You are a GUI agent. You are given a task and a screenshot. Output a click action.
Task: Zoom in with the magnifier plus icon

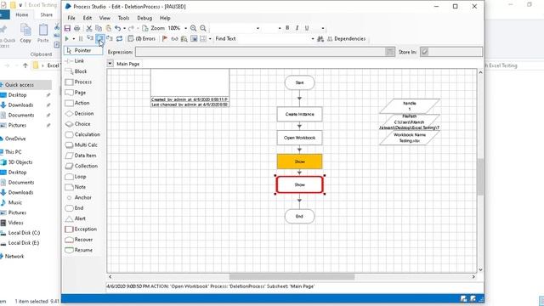pos(193,28)
